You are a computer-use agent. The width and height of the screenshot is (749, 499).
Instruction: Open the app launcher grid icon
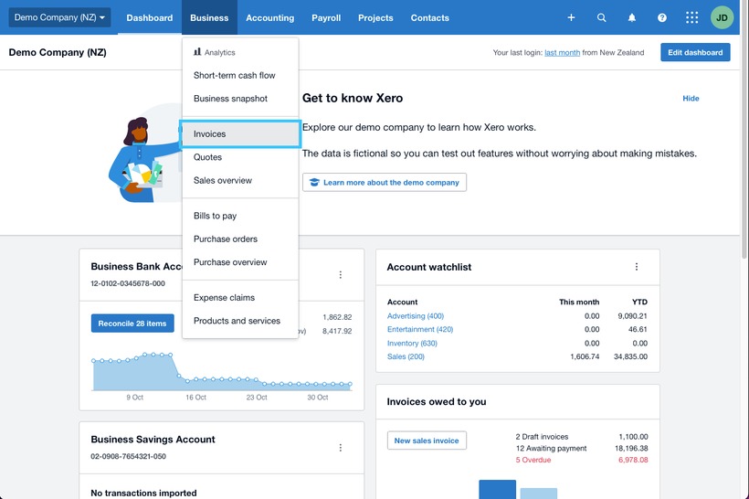tap(691, 17)
